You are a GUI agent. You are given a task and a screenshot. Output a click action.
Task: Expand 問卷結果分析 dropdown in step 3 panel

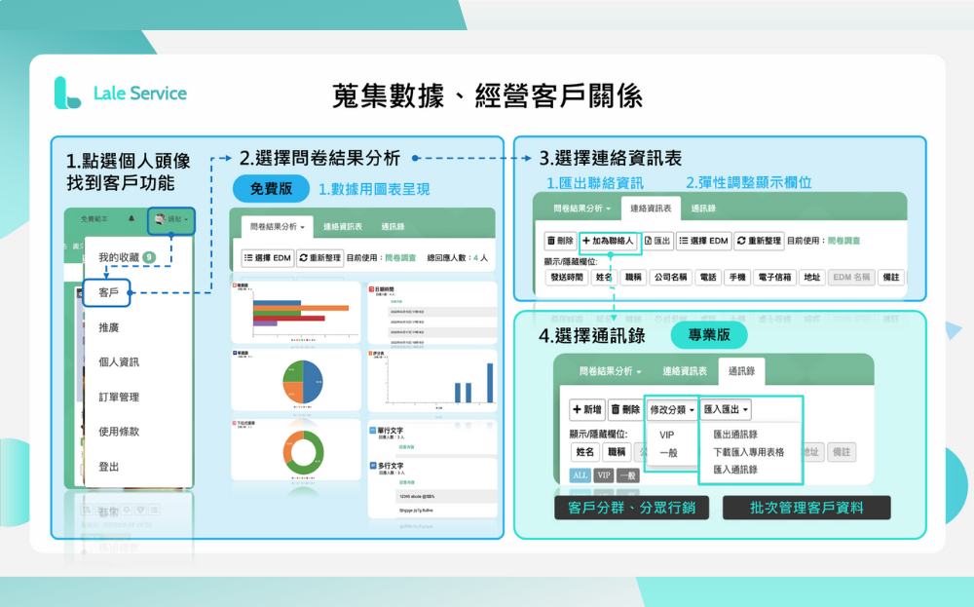click(x=582, y=209)
